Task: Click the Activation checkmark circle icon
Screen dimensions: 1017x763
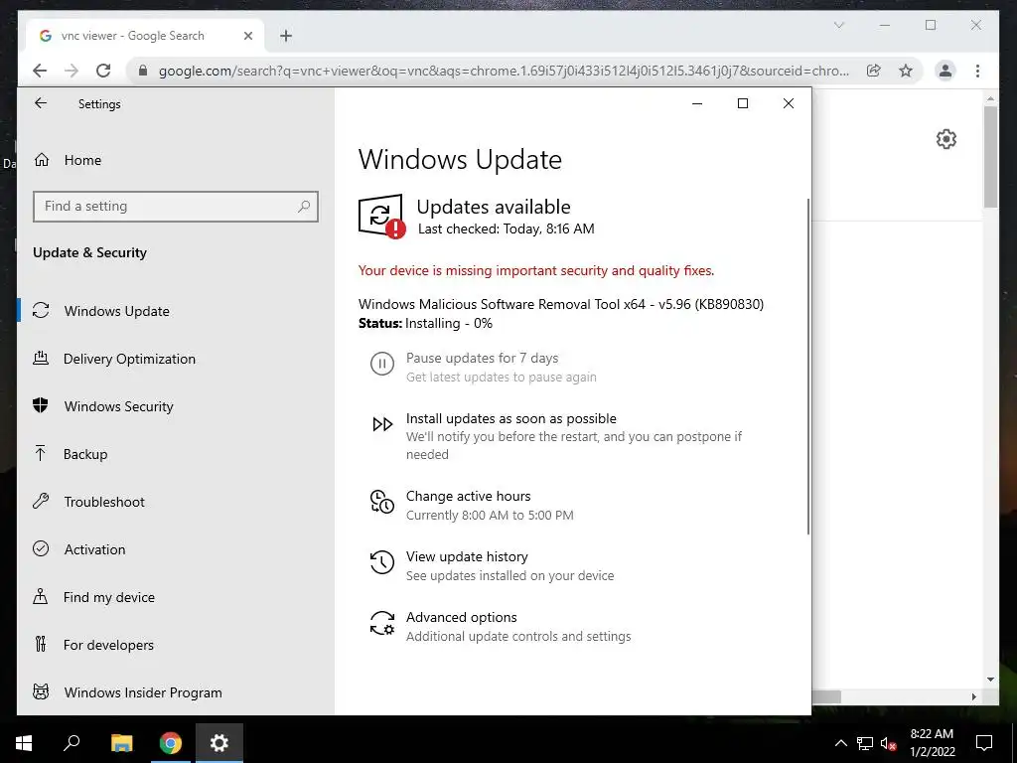Action: pos(41,548)
